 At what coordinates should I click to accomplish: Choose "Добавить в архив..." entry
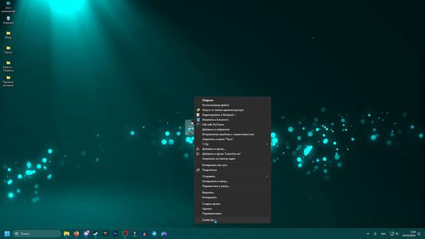click(232, 149)
